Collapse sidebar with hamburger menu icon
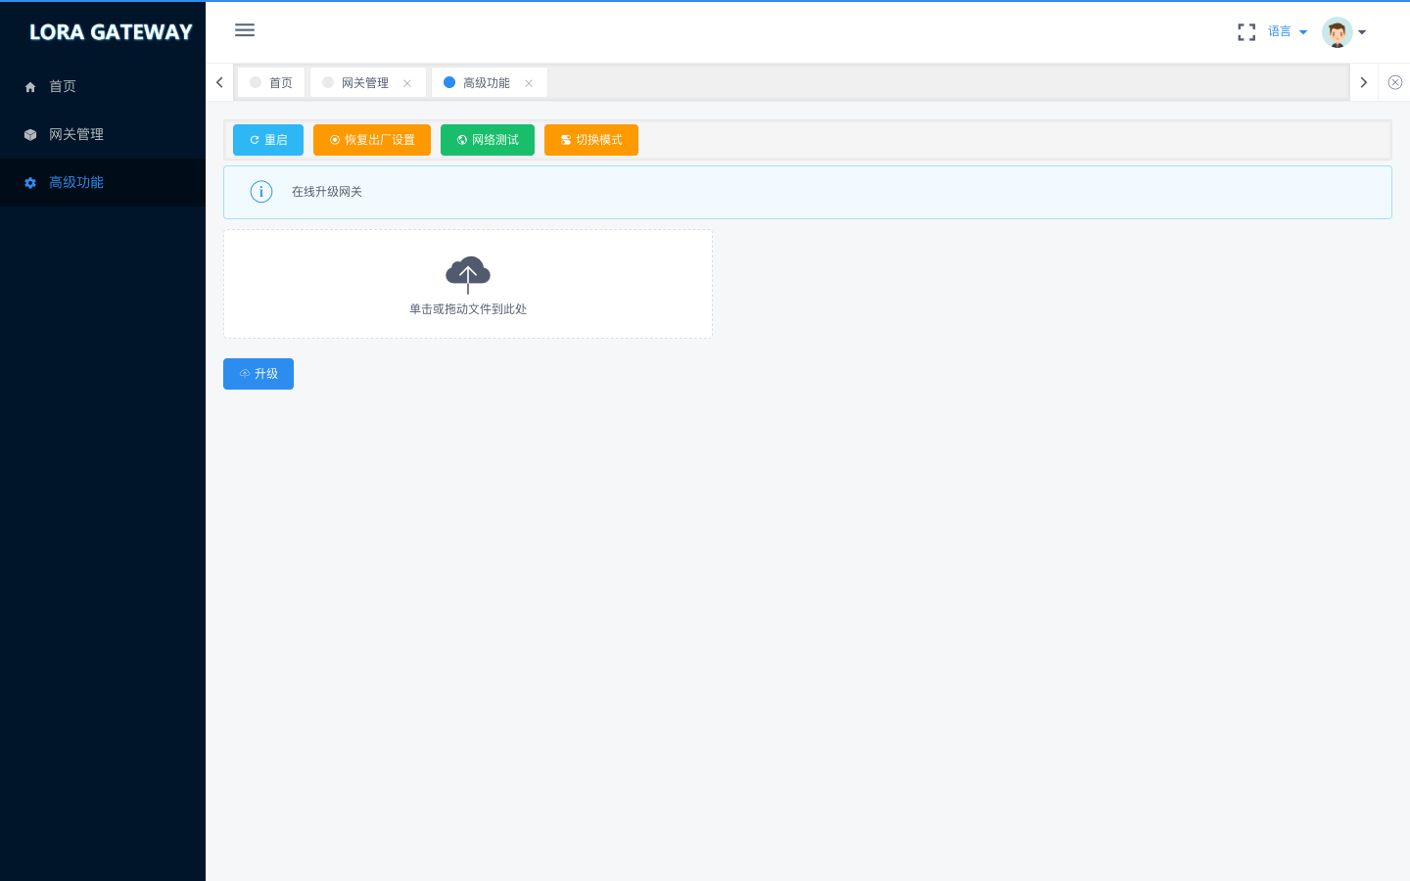The width and height of the screenshot is (1410, 881). click(x=245, y=30)
